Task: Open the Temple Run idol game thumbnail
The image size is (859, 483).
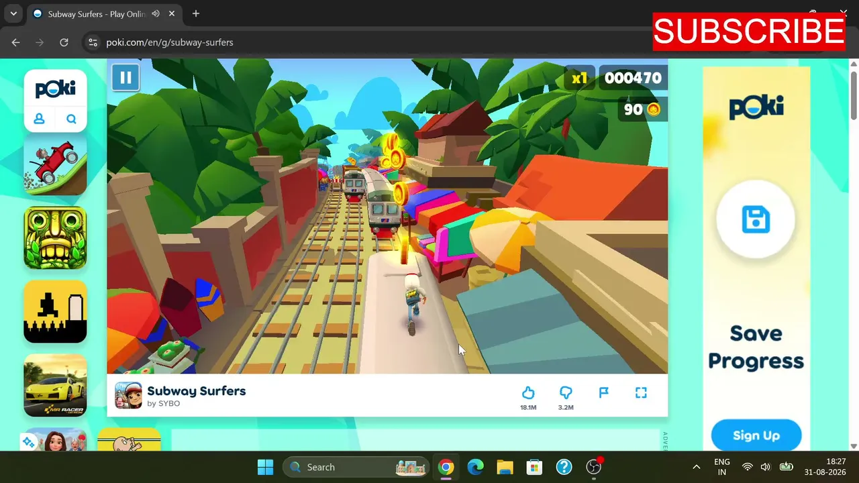Action: pyautogui.click(x=55, y=238)
